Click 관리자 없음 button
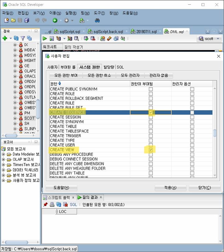This screenshot has width=224, height=252. pos(159,75)
